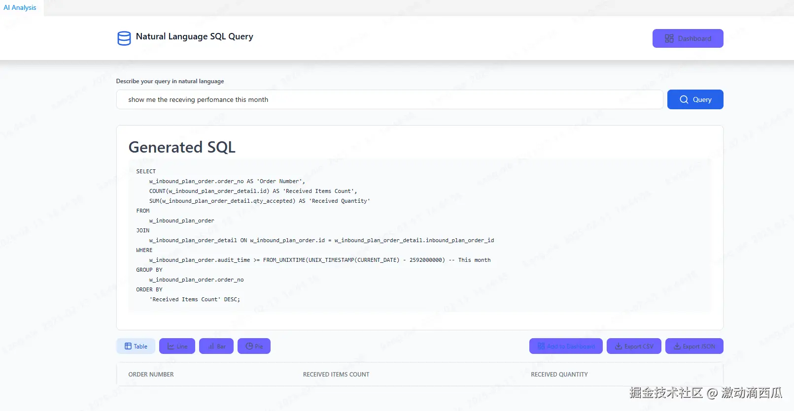Show results as a Pie chart
The height and width of the screenshot is (411, 794).
click(x=254, y=346)
